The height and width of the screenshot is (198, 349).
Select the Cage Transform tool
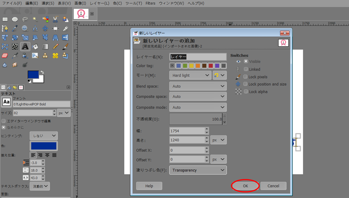[5, 47]
